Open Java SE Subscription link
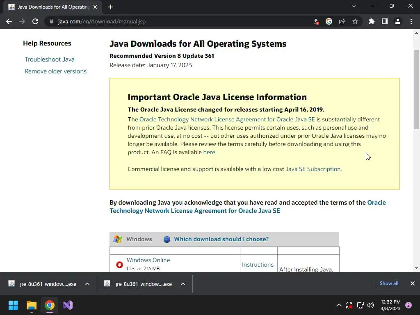 point(313,169)
